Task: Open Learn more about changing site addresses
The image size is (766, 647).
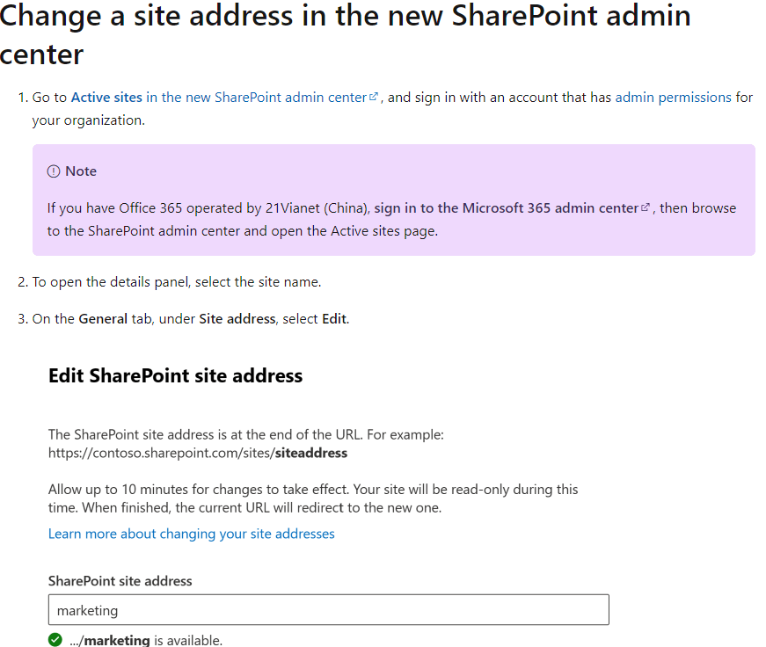Action: click(x=191, y=534)
